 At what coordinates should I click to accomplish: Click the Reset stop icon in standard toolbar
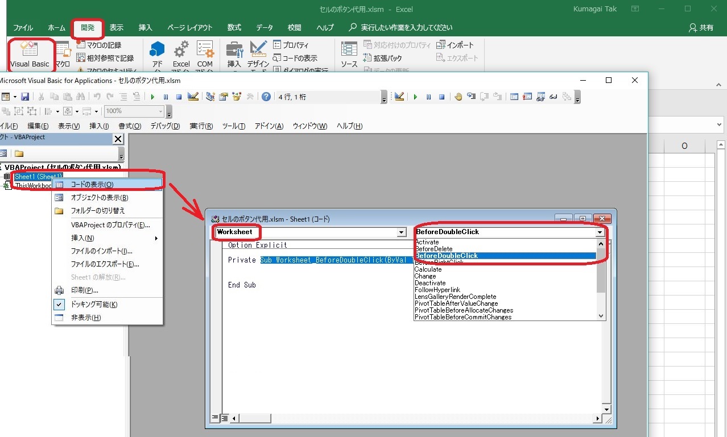coord(179,97)
